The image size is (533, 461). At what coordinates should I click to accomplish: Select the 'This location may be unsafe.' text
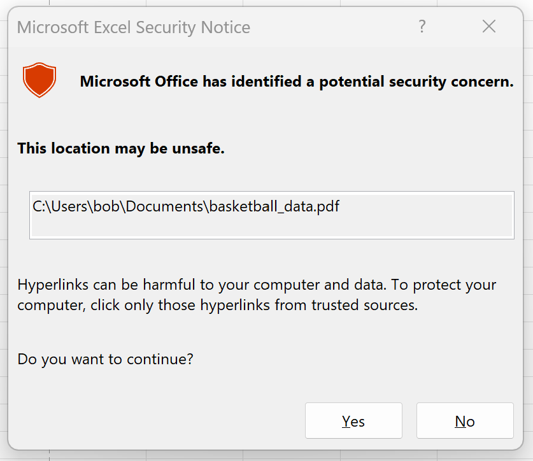[x=121, y=148]
